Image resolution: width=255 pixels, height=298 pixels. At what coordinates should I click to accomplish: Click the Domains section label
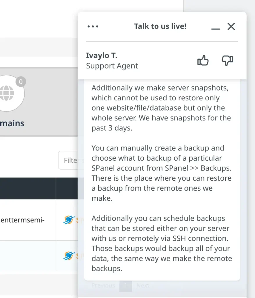pyautogui.click(x=12, y=123)
